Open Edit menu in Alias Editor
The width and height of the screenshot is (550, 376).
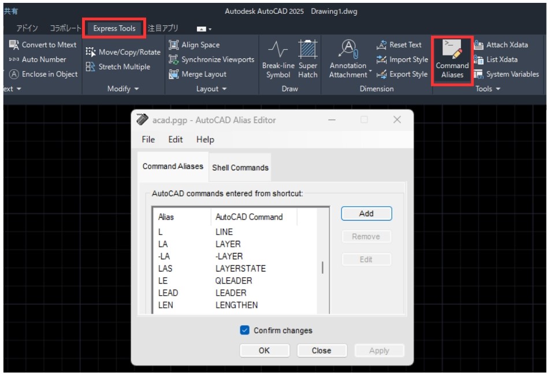click(x=176, y=140)
